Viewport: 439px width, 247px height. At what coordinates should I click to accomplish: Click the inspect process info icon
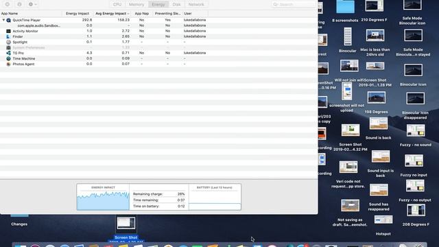point(19,4)
